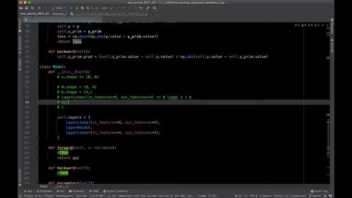Image resolution: width=352 pixels, height=198 pixels.
Task: Run with coverage icon
Action: pyautogui.click(x=82, y=8)
